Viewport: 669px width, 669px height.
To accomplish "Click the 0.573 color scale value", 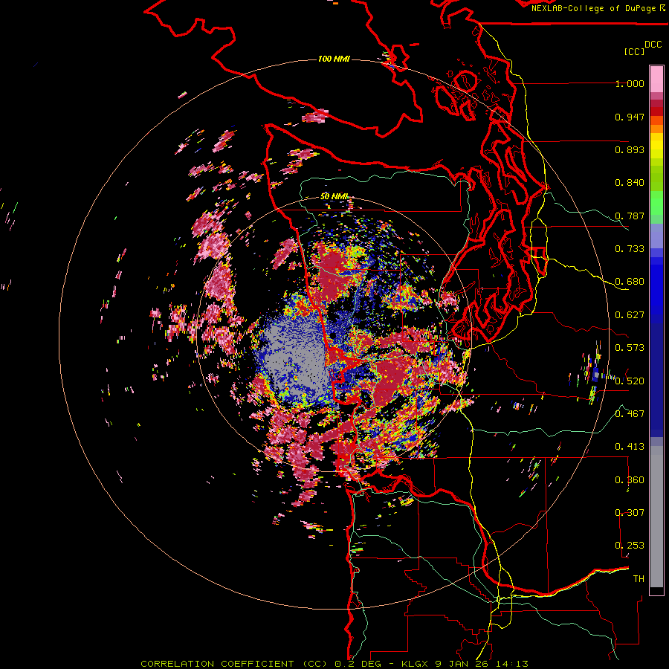I will click(x=630, y=348).
